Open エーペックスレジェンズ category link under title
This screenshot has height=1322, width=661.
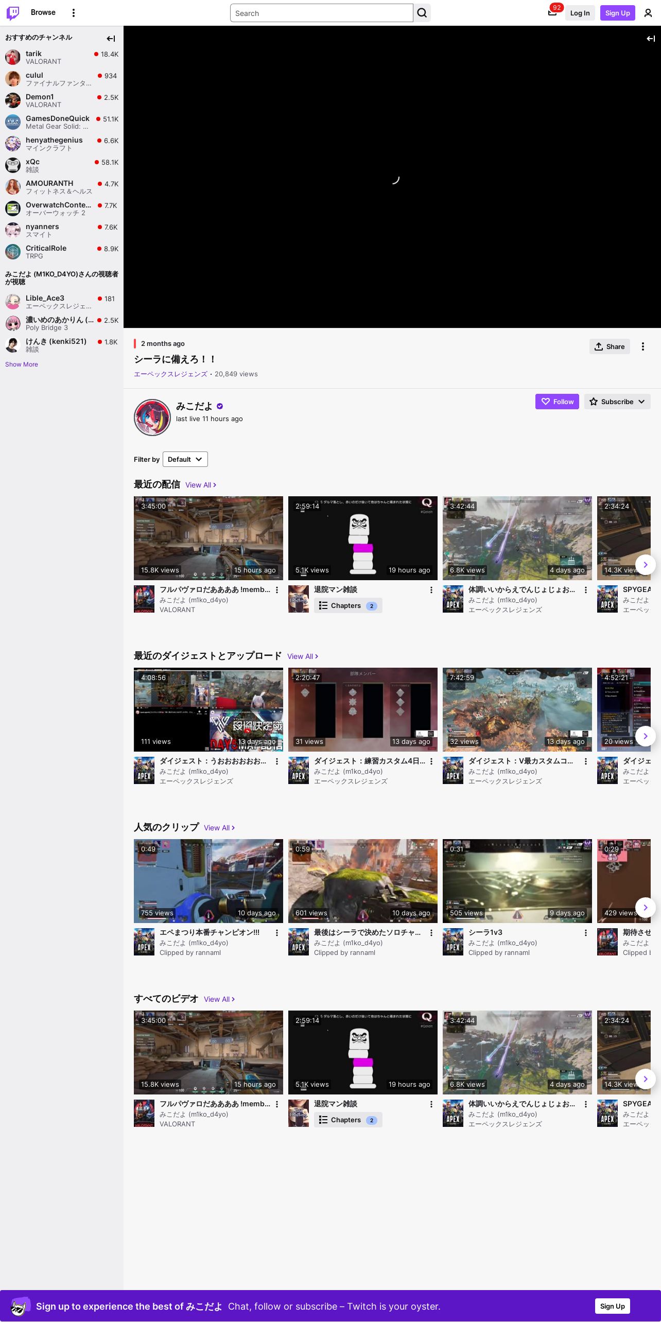[170, 374]
